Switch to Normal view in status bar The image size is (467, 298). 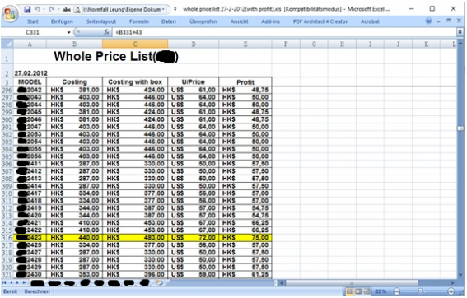pos(350,291)
